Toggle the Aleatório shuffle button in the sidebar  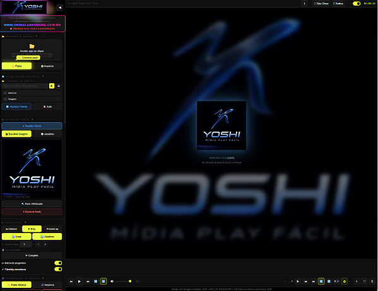coord(47,237)
